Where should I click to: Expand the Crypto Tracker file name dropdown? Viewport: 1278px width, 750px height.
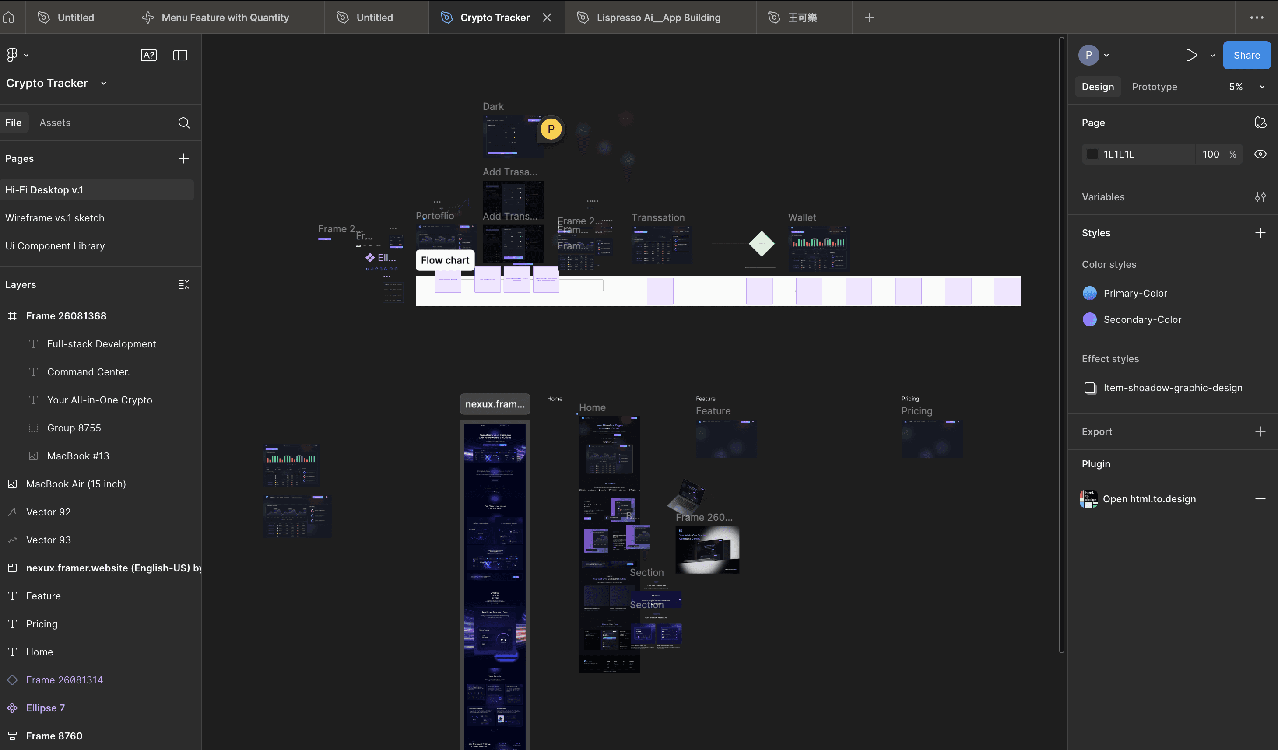pos(103,83)
